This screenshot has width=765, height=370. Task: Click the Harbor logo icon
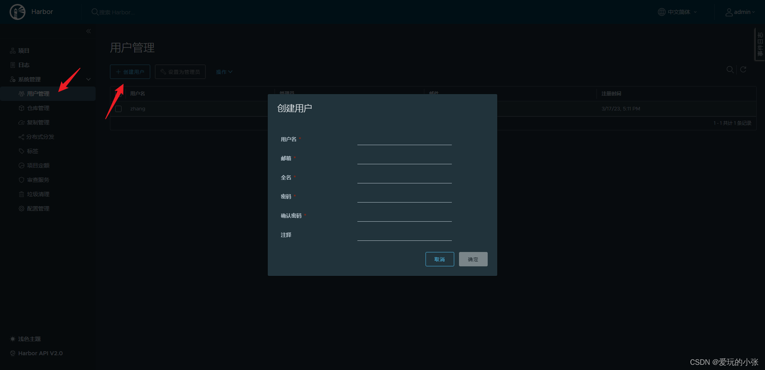click(x=18, y=12)
